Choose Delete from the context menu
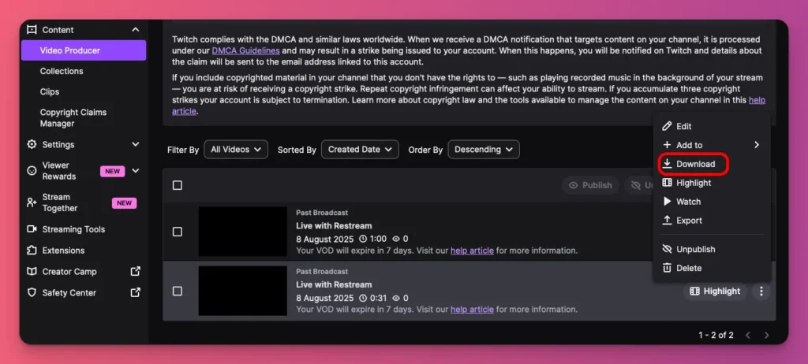Screen dimensions: 808x364 (x=712, y=268)
